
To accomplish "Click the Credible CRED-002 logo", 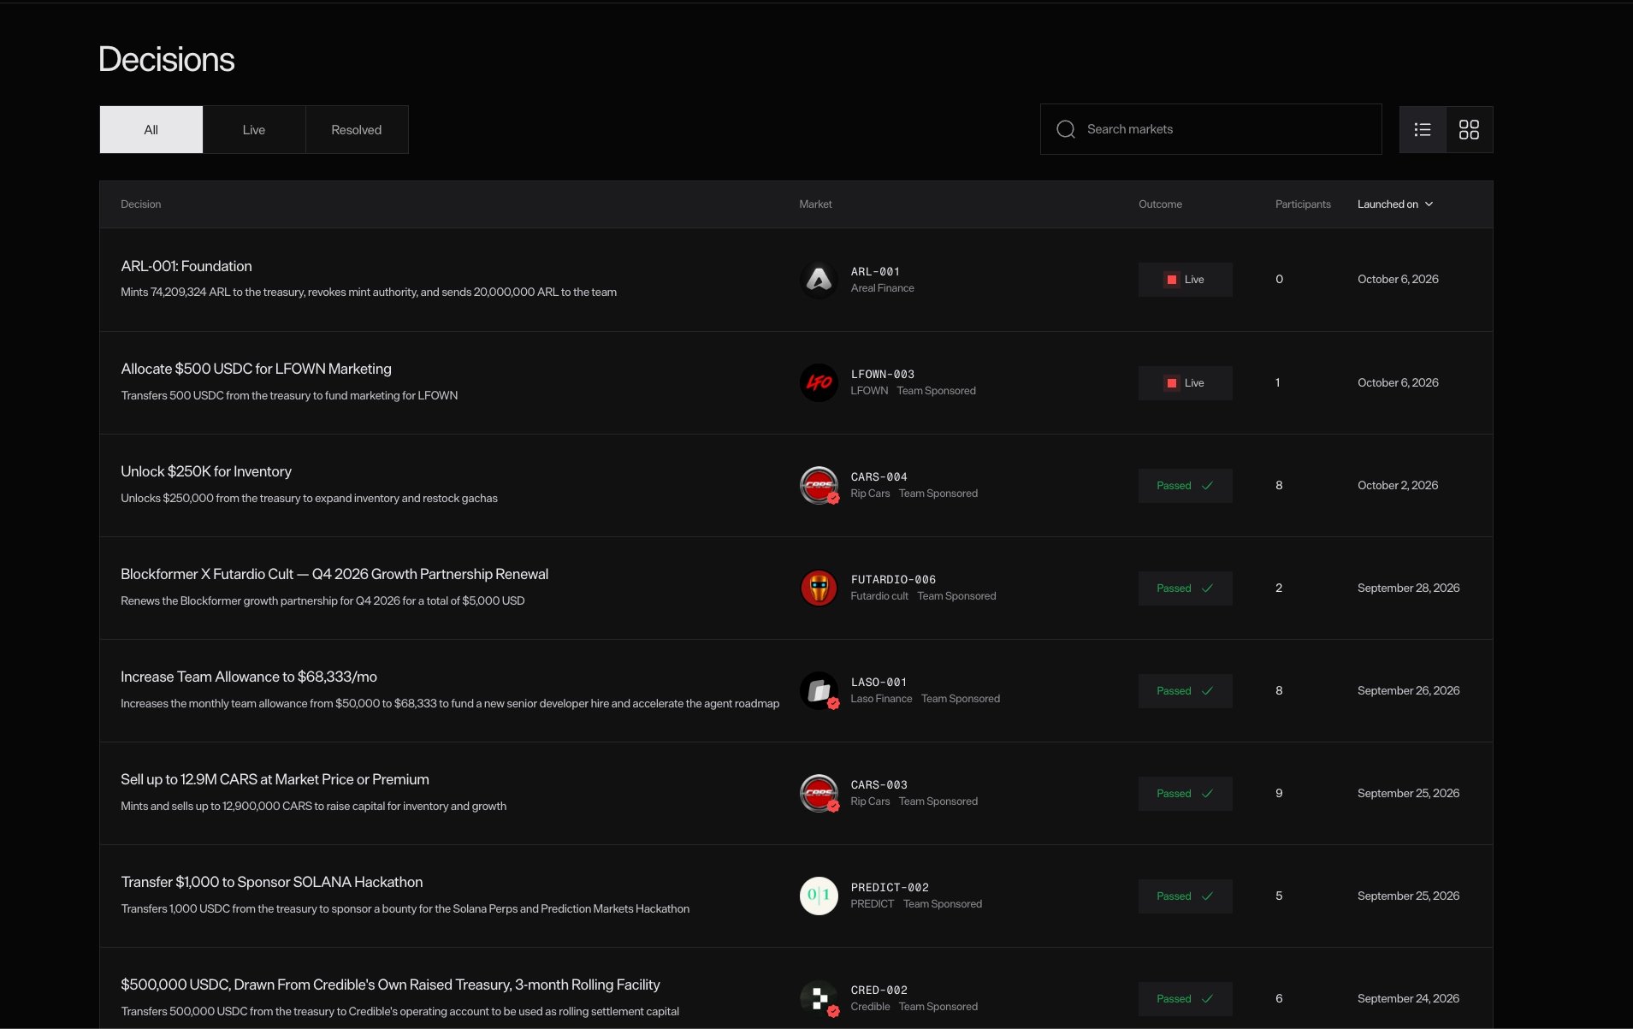I will tap(819, 998).
